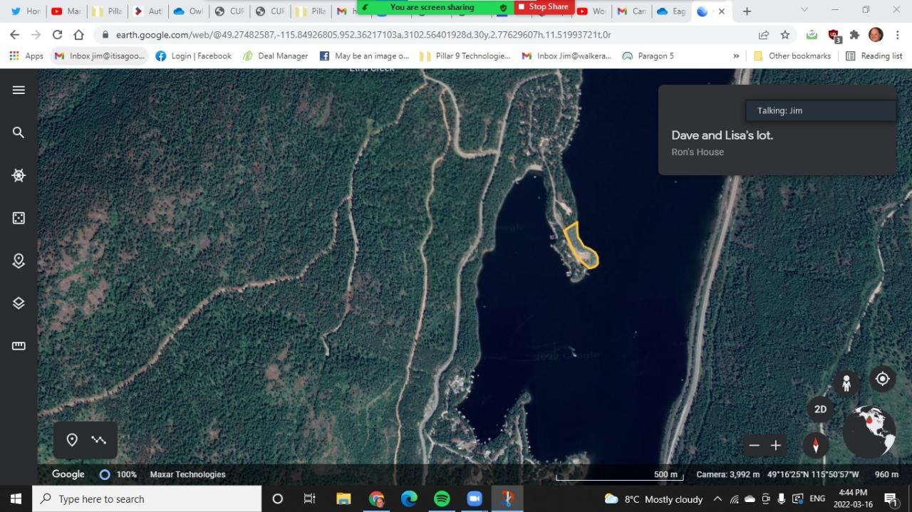Viewport: 912px width, 512px height.
Task: Zoom in with the plus button
Action: pyautogui.click(x=776, y=446)
